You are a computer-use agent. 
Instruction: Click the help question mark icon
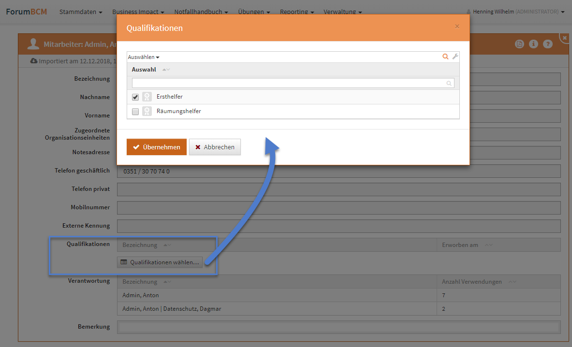pyautogui.click(x=548, y=44)
